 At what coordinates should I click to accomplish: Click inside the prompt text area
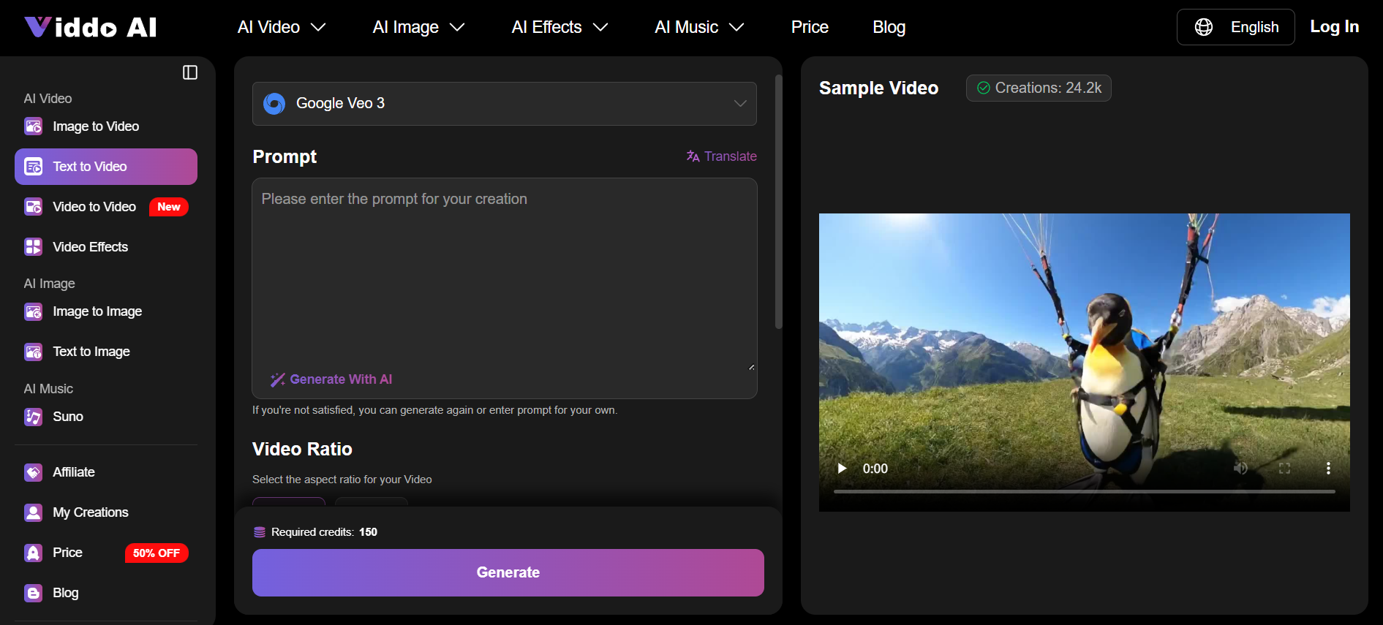[x=504, y=278]
